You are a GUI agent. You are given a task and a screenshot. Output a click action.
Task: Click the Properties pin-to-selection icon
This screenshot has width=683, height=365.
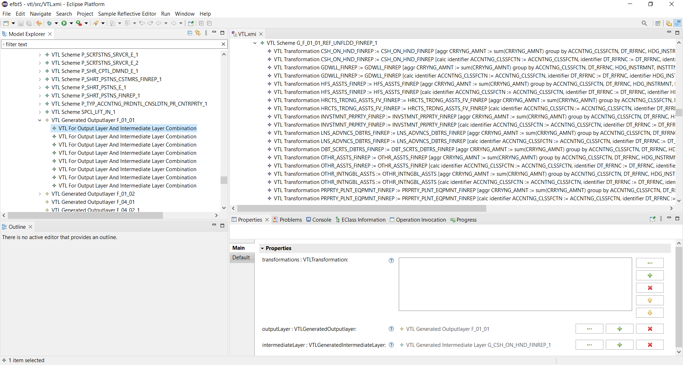click(652, 219)
